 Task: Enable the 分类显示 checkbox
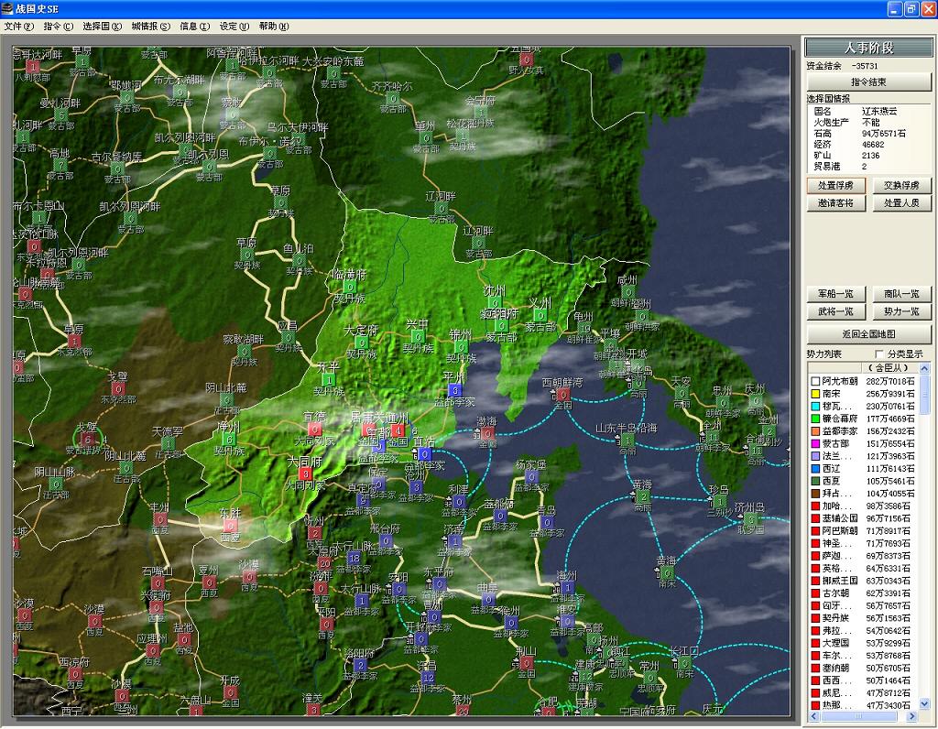click(880, 354)
